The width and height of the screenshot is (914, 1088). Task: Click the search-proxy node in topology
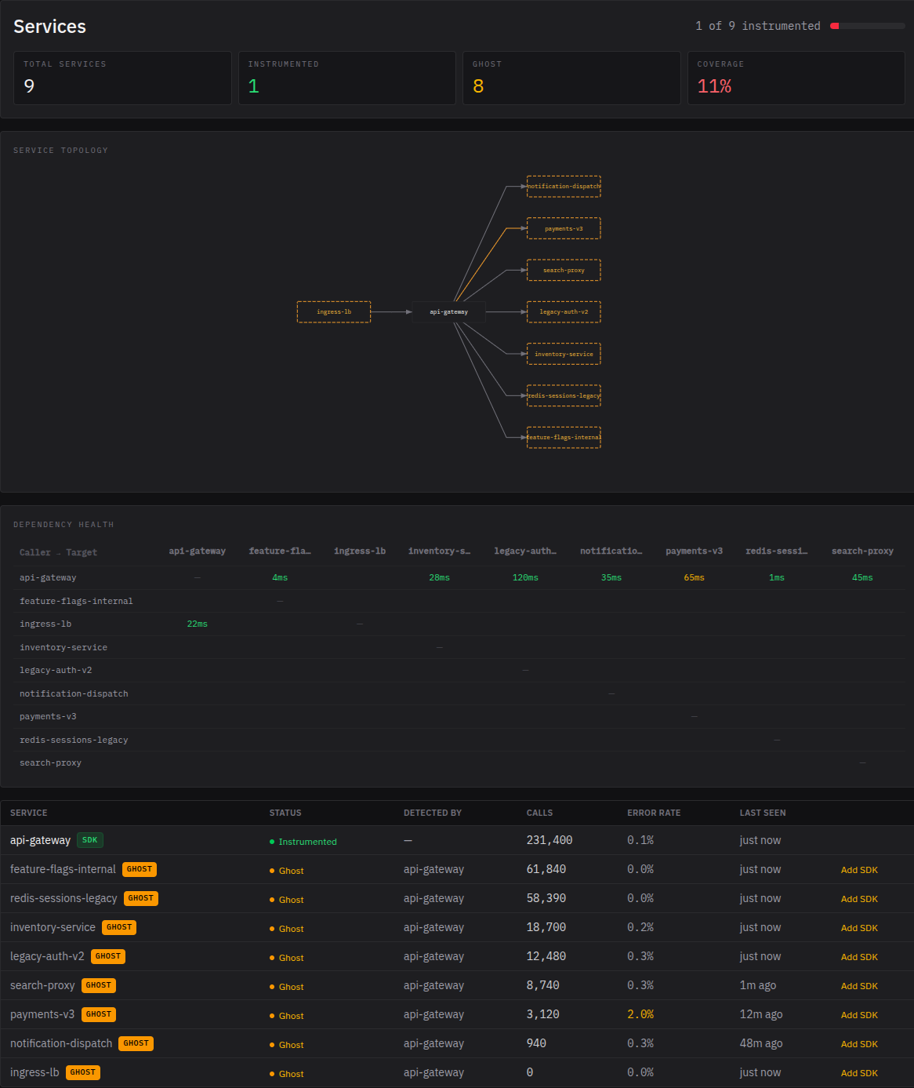(564, 271)
